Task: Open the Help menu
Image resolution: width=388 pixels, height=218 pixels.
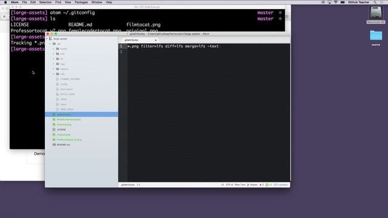Action: [109, 2]
